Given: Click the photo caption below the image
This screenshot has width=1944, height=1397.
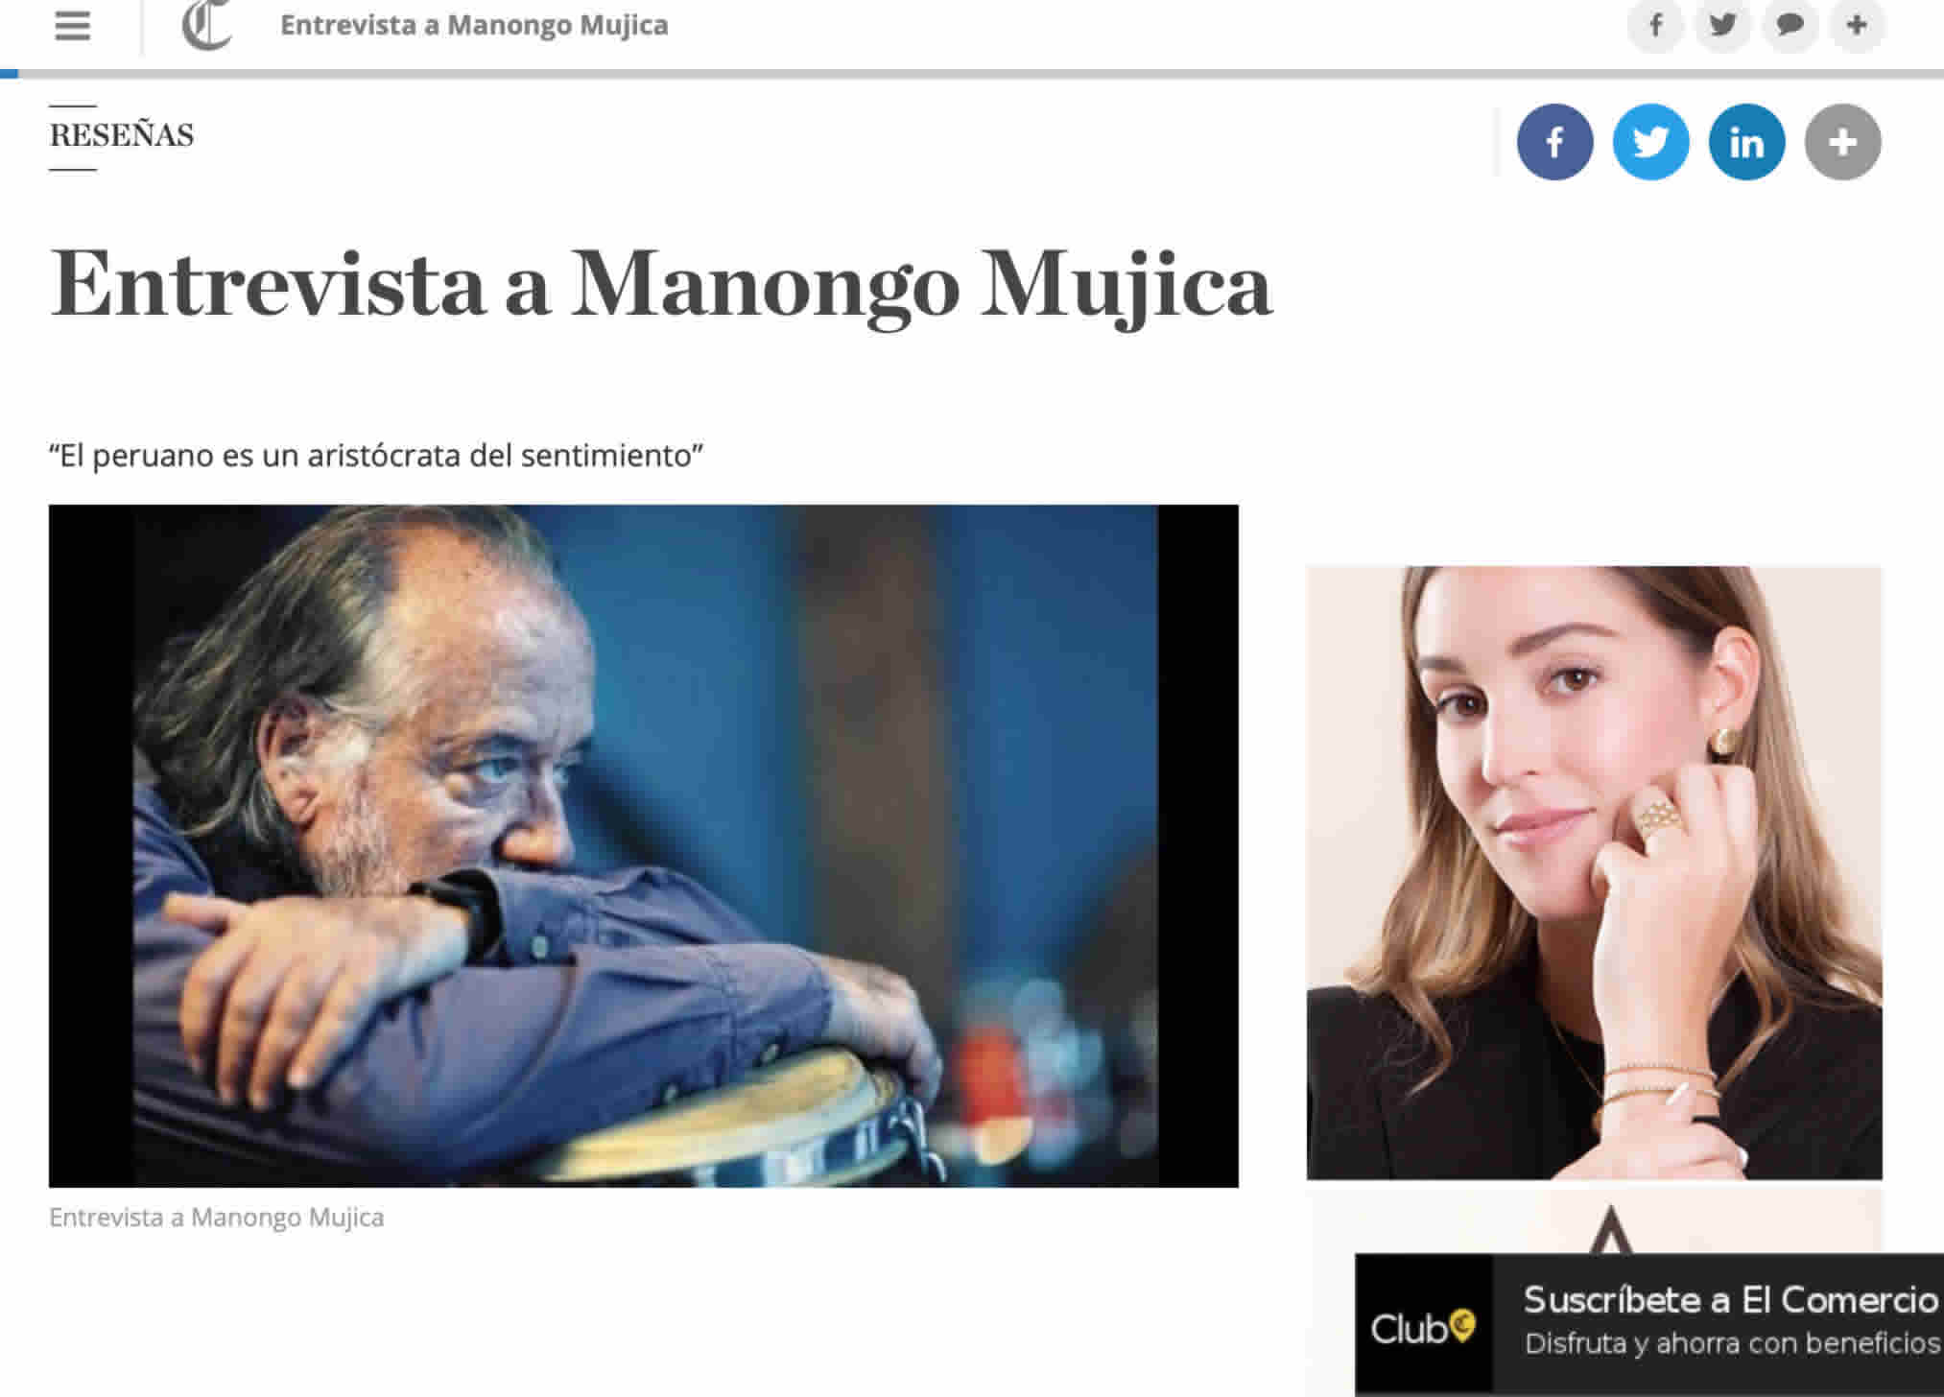Looking at the screenshot, I should tap(217, 1218).
